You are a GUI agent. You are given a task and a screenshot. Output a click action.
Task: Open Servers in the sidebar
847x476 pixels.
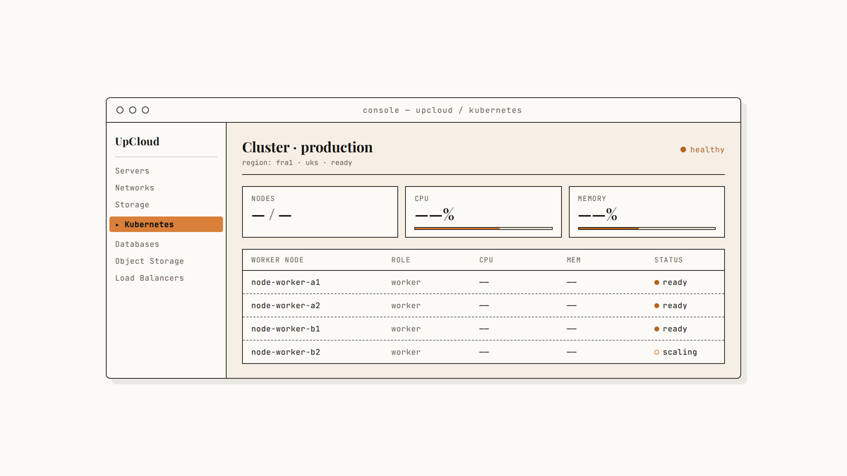132,171
